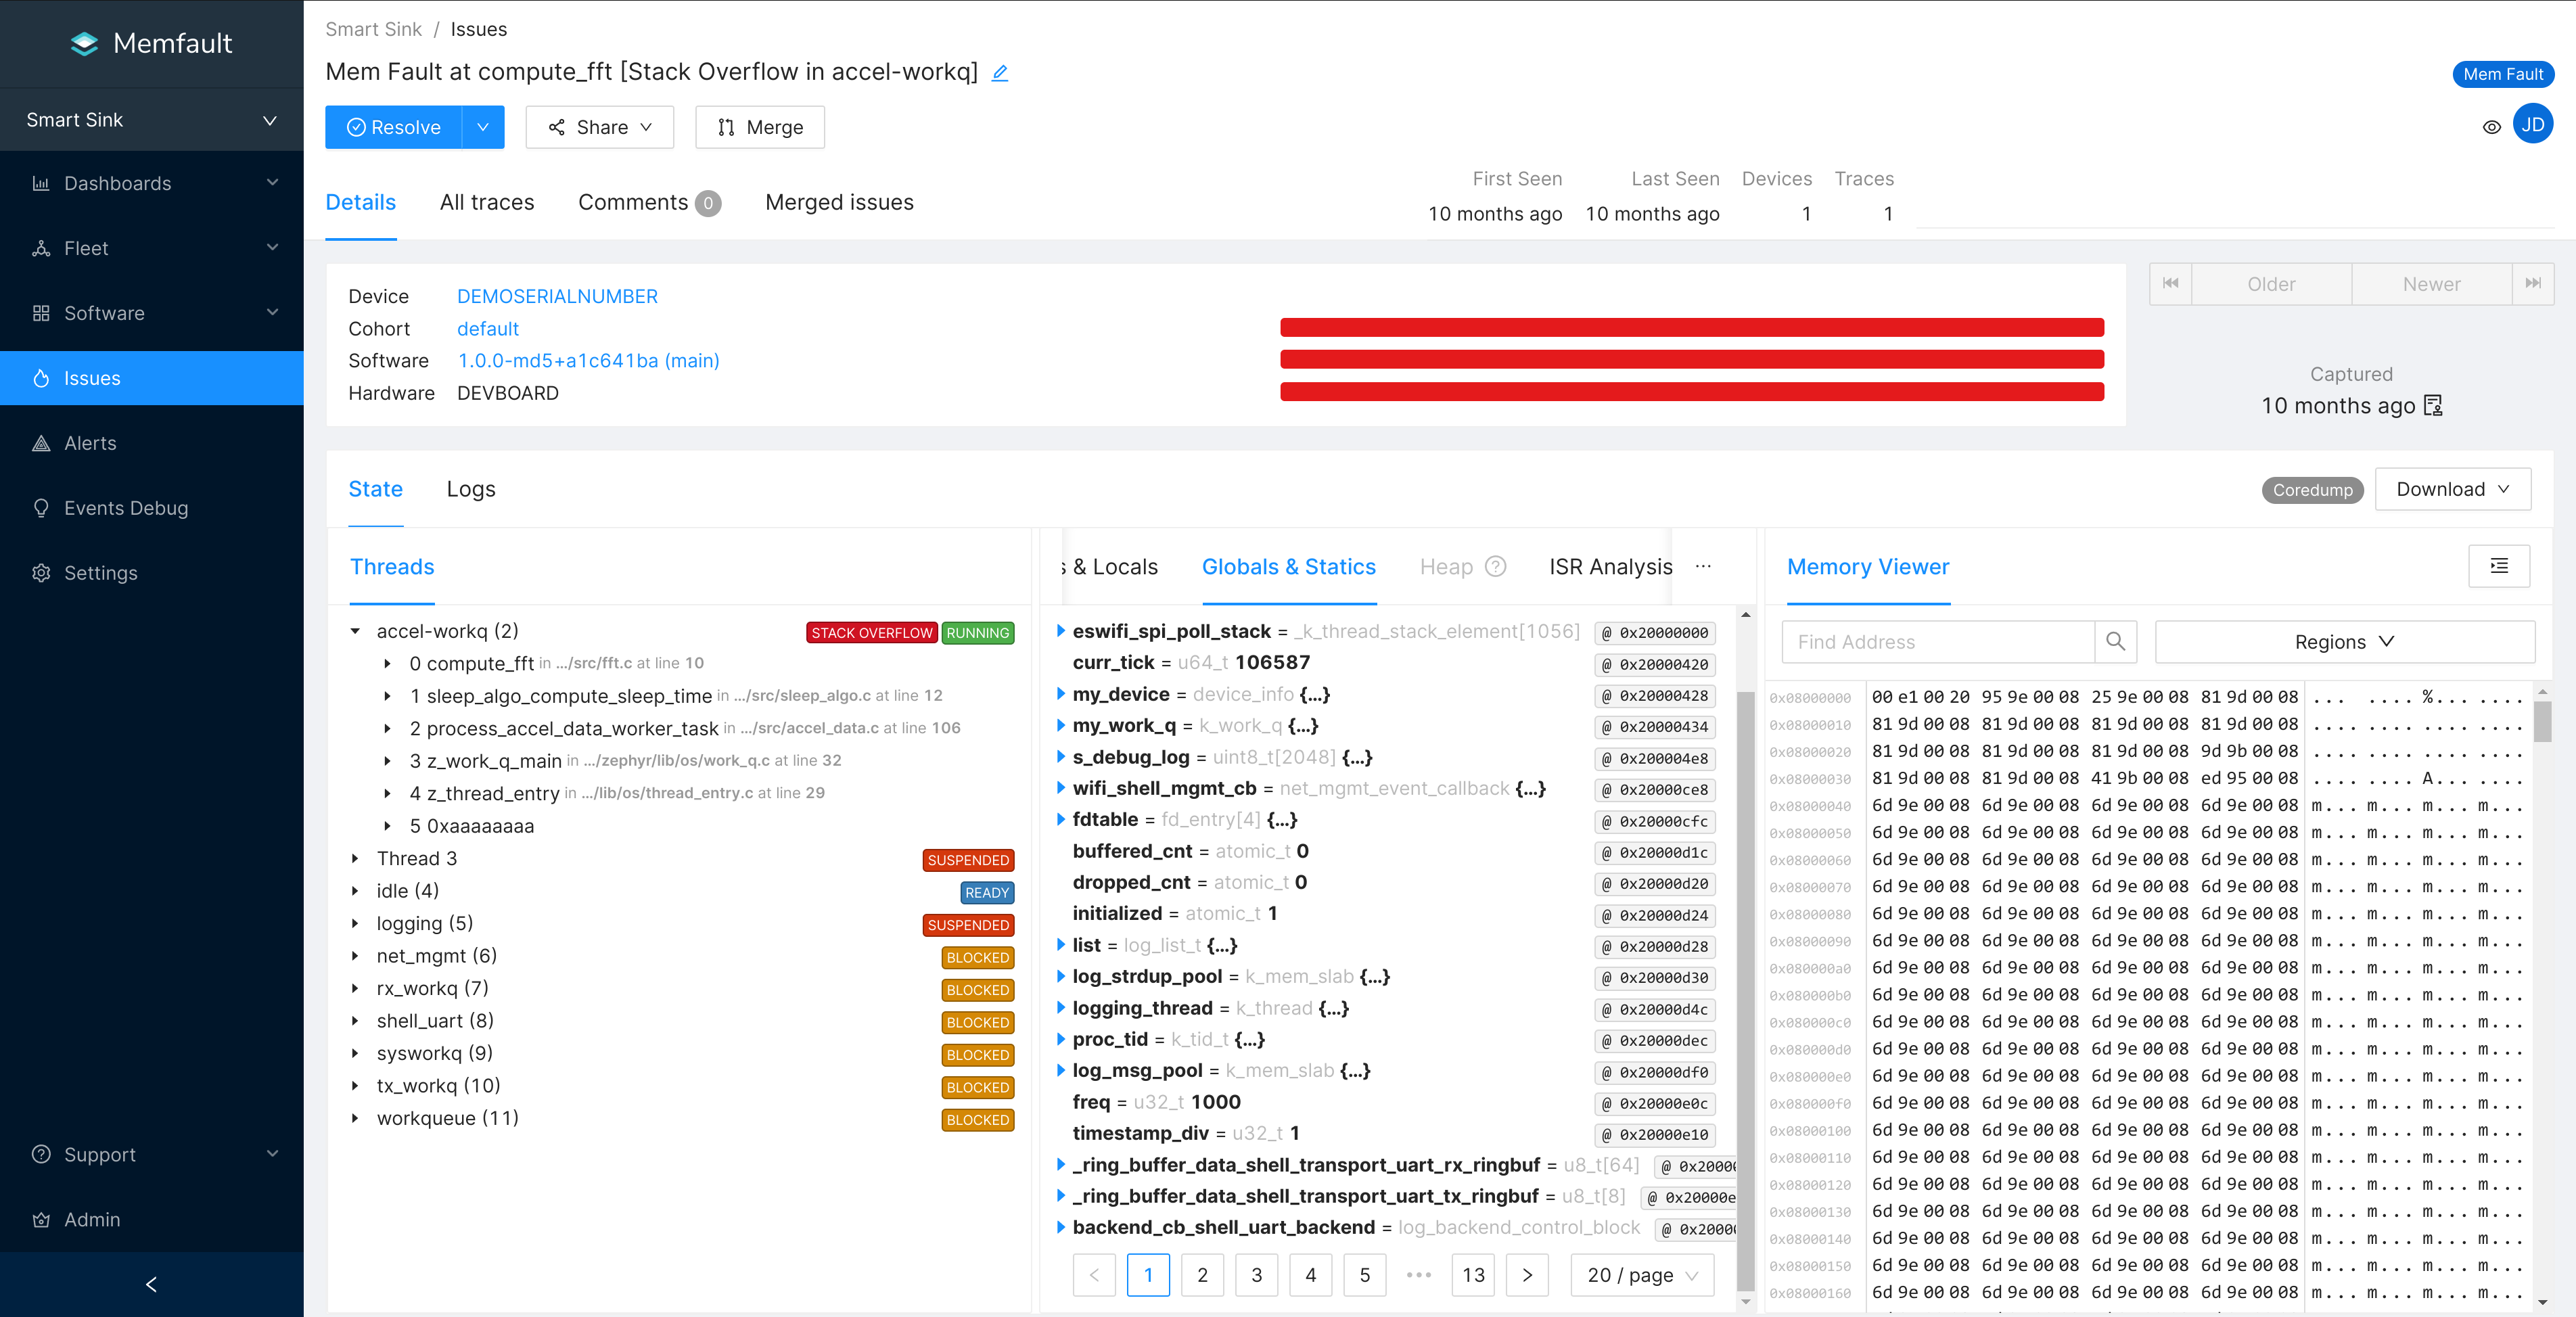
Task: Click the Find Address search magnifier
Action: [x=2115, y=642]
